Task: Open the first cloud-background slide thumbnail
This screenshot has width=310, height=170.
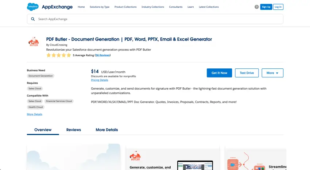Action: [x=74, y=157]
